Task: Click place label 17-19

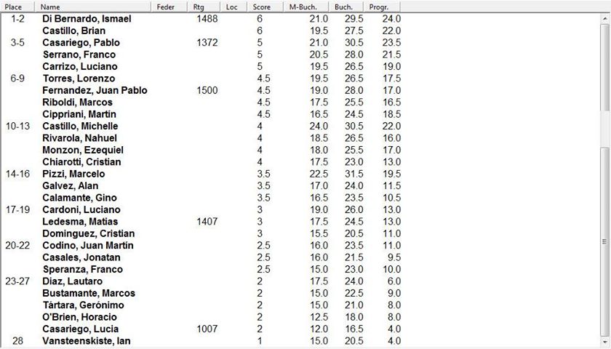Action: [17, 209]
